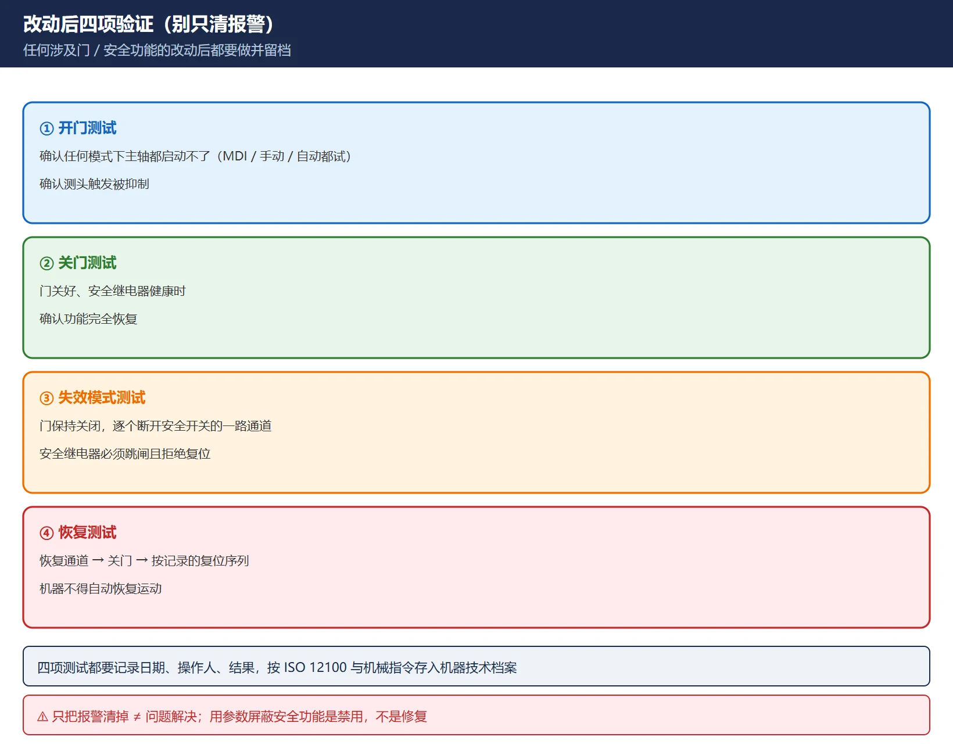This screenshot has height=744, width=953.
Task: Click the circled number ④ icon
Action: (x=46, y=533)
